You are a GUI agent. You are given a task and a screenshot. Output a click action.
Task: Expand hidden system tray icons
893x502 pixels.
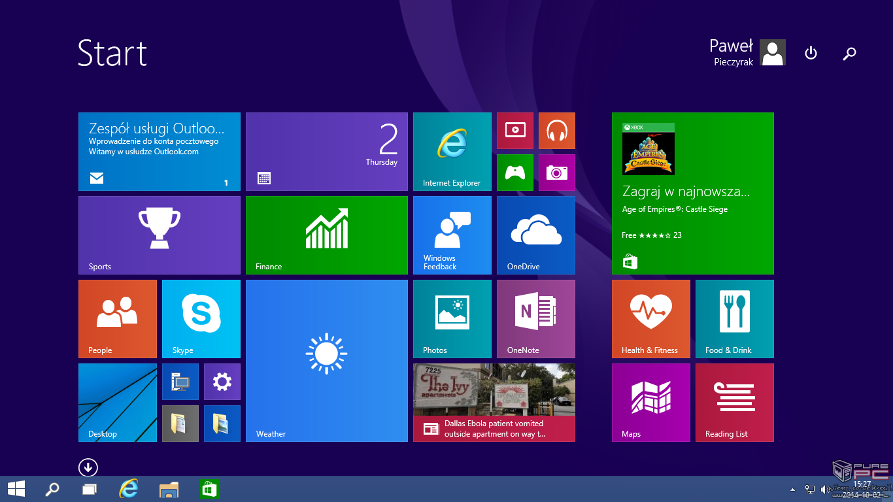(x=792, y=489)
